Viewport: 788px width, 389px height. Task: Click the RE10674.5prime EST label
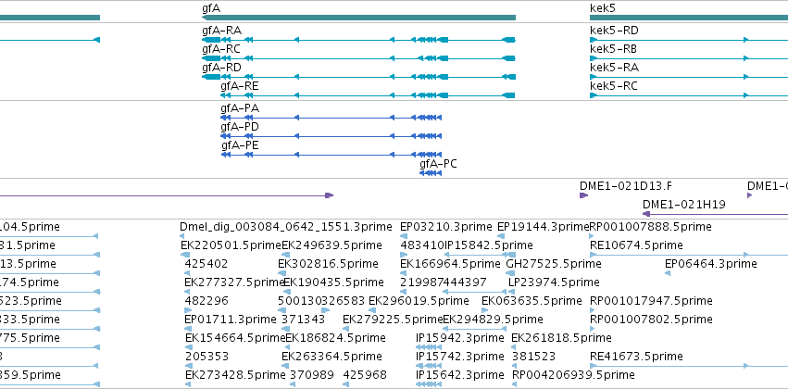(636, 245)
